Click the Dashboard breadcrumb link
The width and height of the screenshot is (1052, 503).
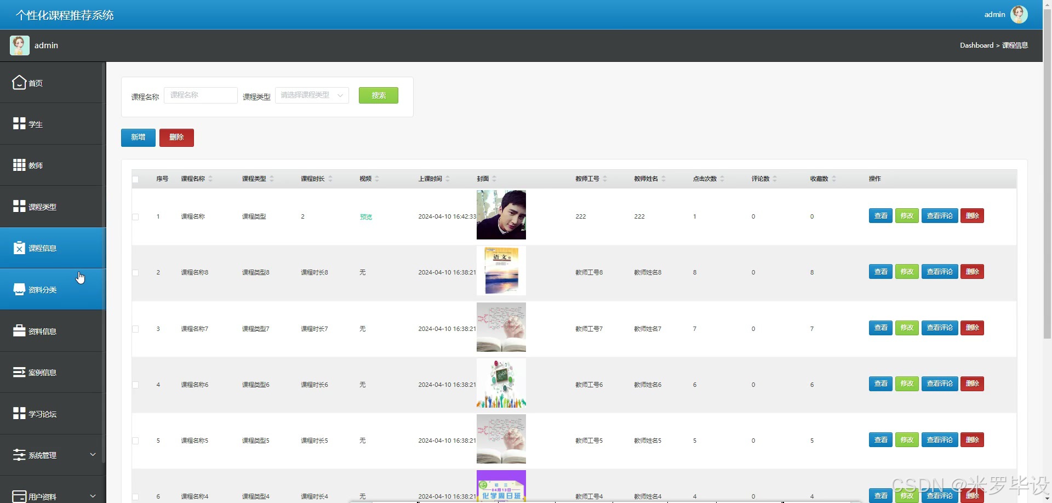pyautogui.click(x=976, y=45)
